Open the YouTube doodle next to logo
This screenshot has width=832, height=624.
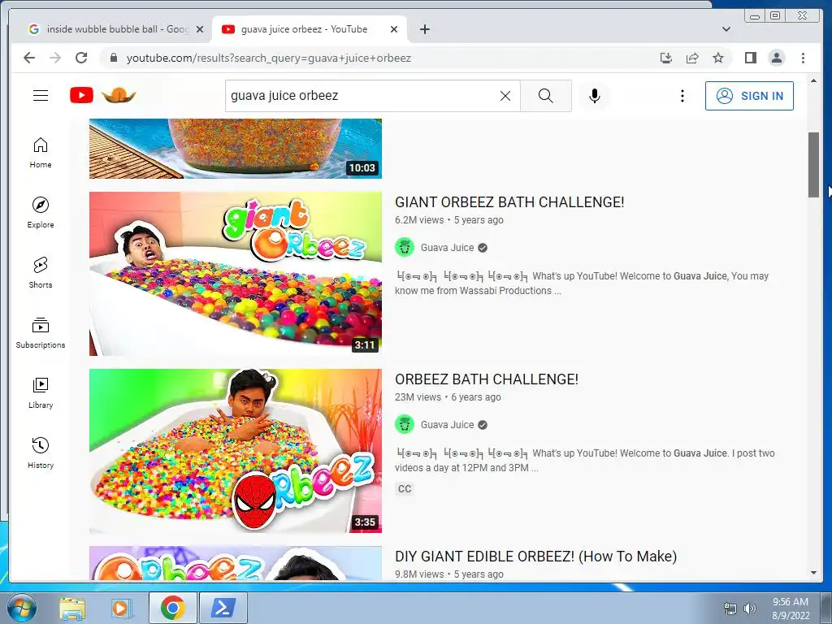click(x=119, y=96)
